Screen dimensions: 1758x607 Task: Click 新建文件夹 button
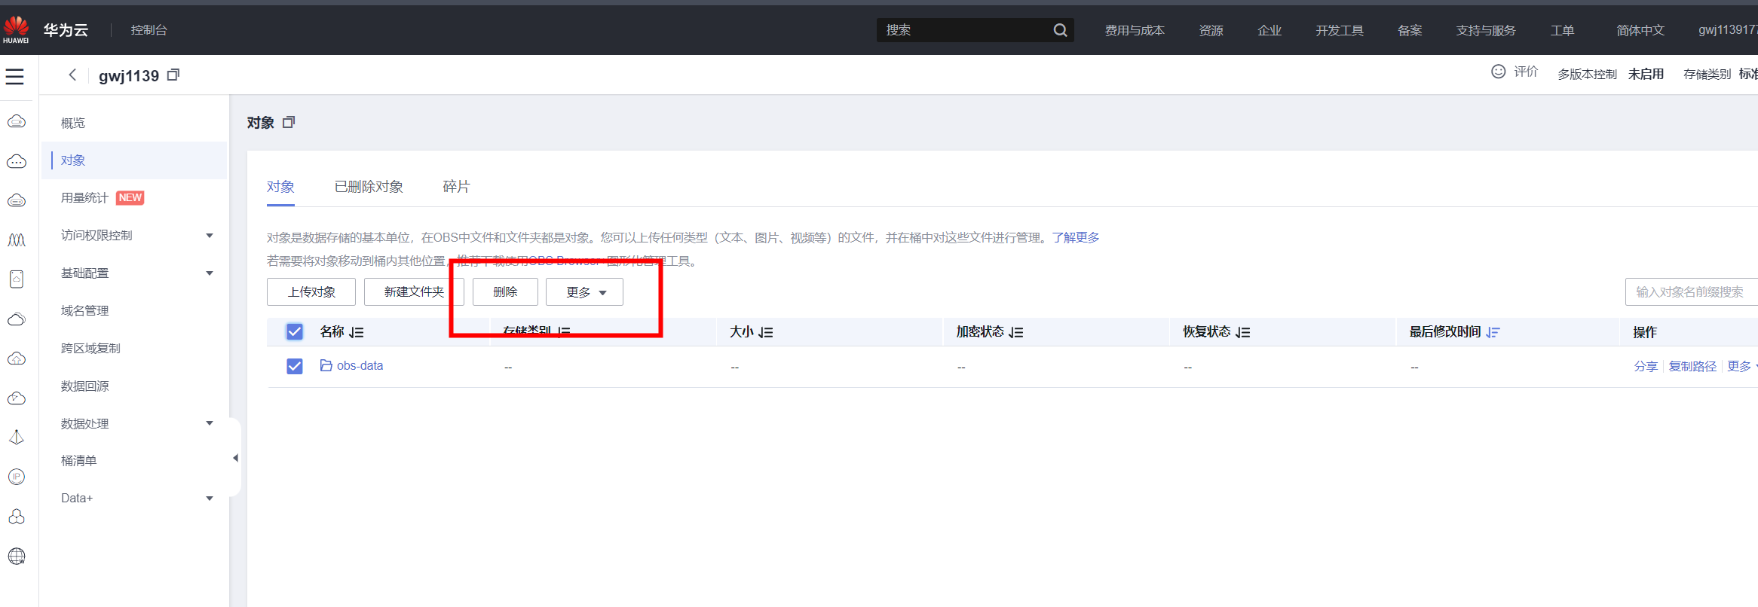(x=414, y=292)
